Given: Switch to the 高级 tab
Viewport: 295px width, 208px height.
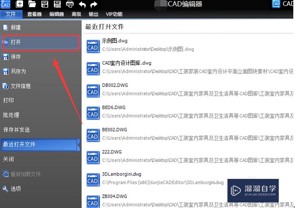Looking at the screenshot, I should pyautogui.click(x=77, y=14).
